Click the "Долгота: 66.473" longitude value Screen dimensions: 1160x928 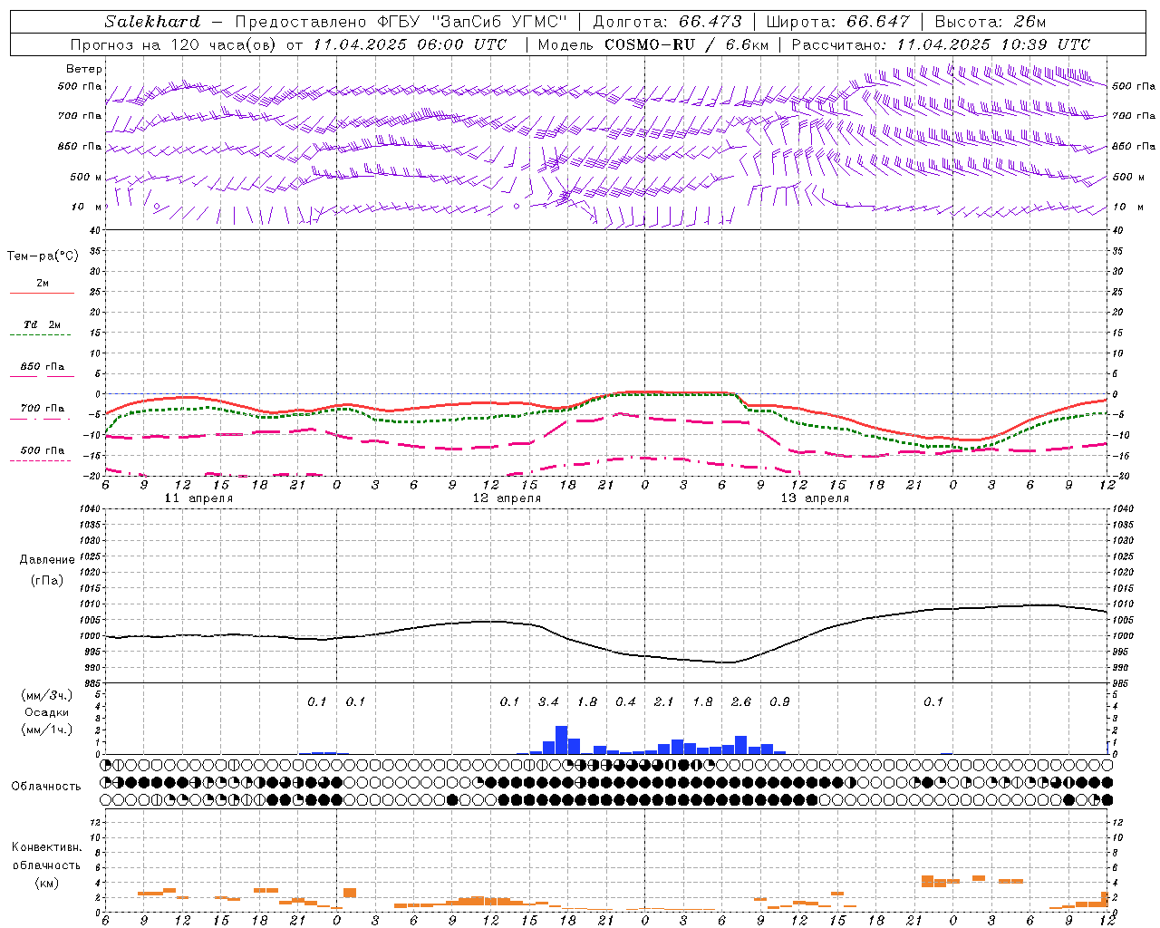tap(667, 22)
